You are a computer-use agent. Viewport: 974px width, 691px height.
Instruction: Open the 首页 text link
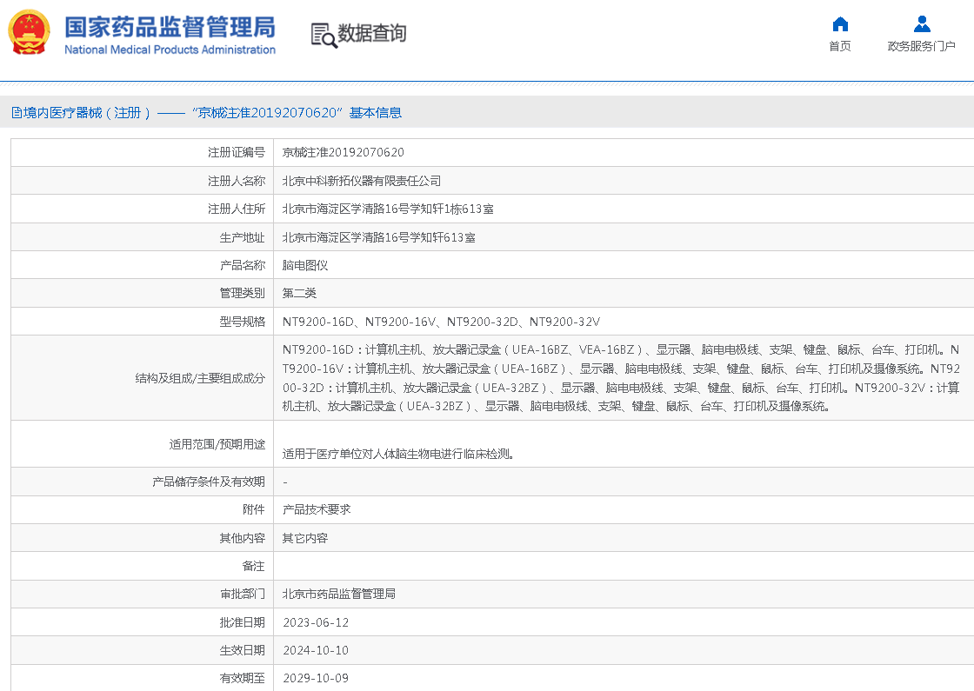tap(839, 46)
